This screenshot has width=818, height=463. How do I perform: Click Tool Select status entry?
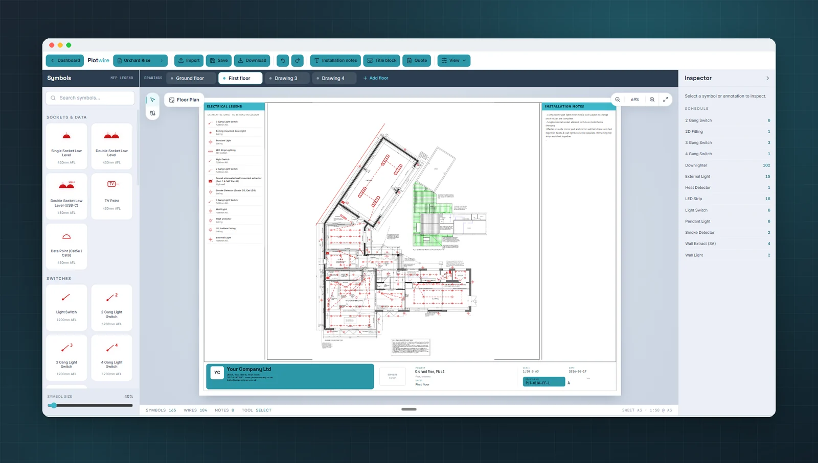[257, 410]
